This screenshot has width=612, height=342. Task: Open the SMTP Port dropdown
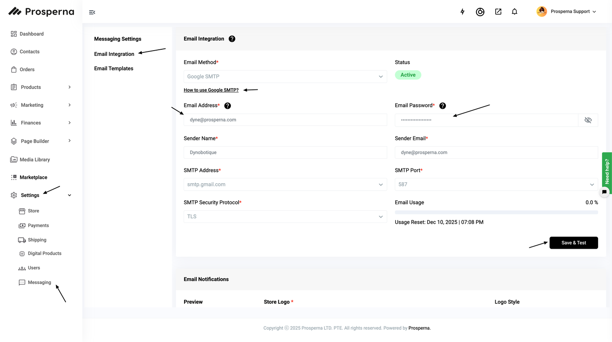pos(496,185)
